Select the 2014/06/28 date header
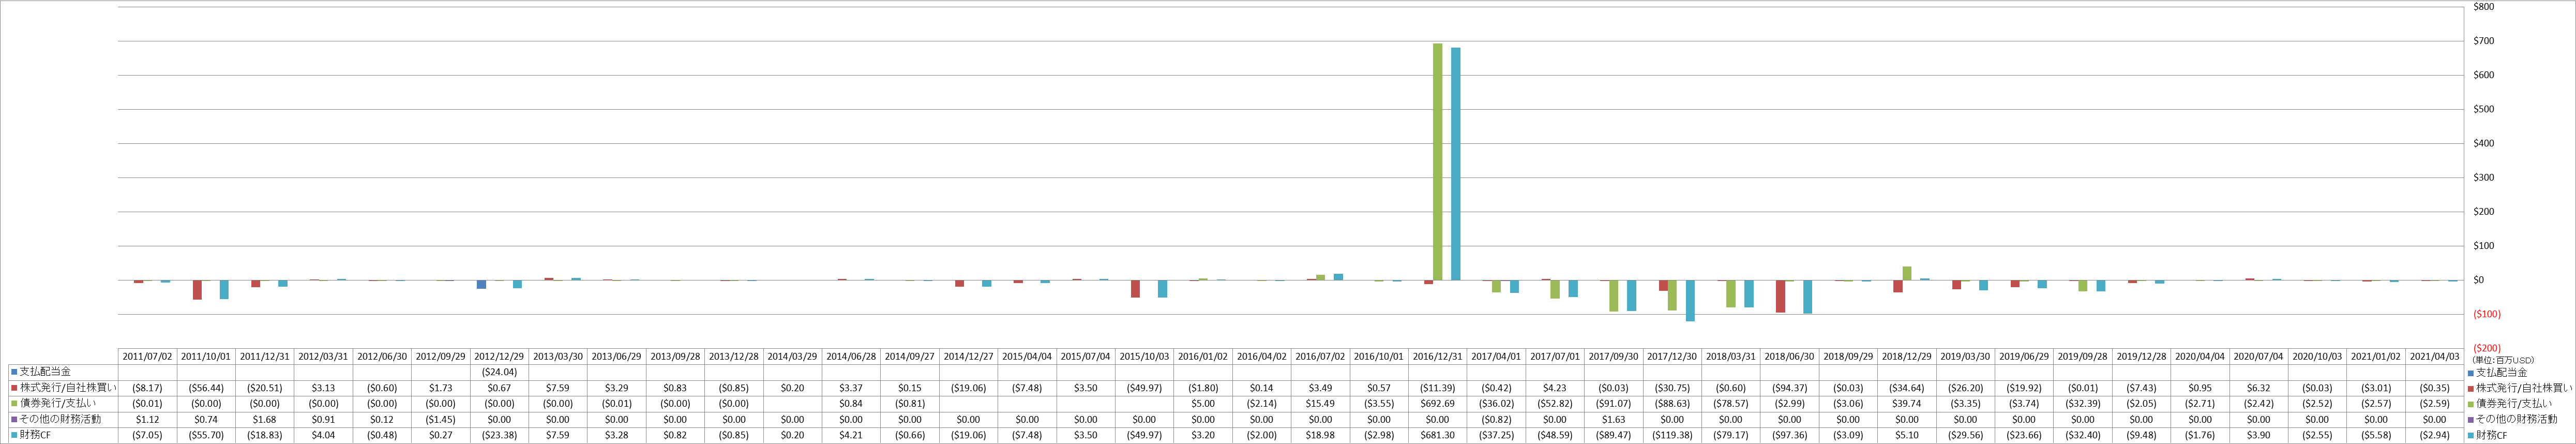Viewport: 2576px width, 444px height. tap(851, 356)
